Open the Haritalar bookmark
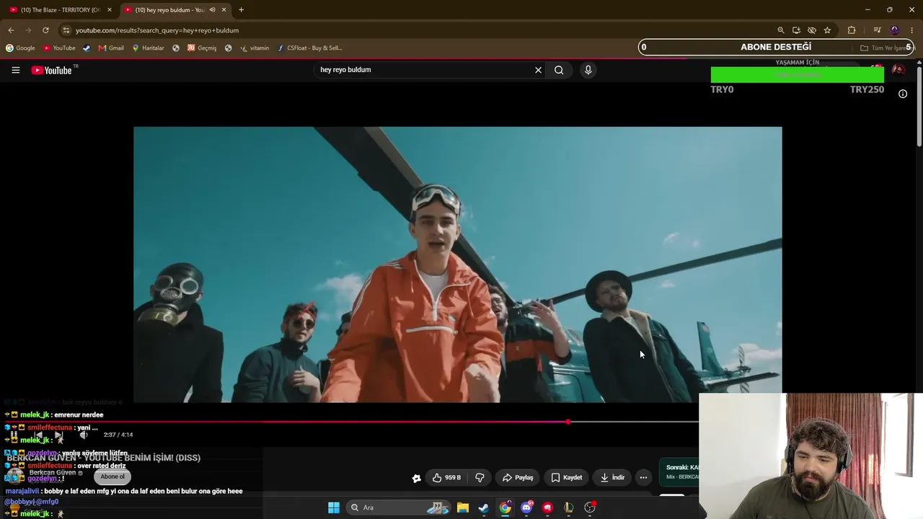 tap(148, 48)
